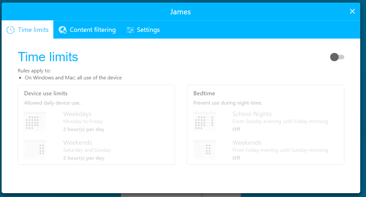Click the clock icon on Time limits tab
Viewport: 366px width, 197px height.
coord(11,30)
